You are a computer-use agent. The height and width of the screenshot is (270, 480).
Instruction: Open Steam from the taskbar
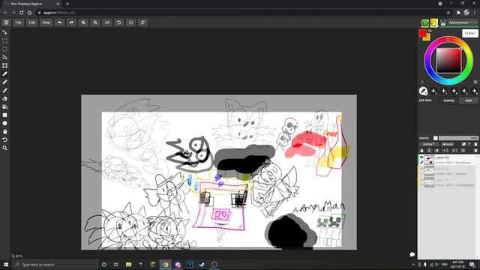point(202,265)
